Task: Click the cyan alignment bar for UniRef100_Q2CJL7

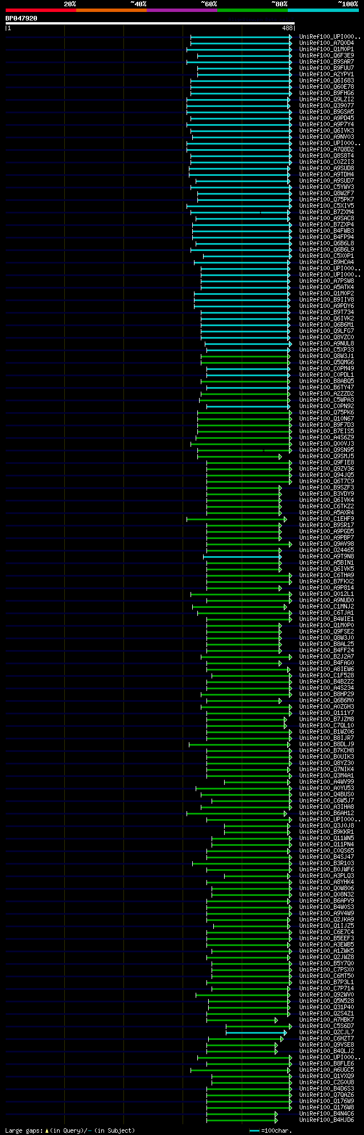Action: 257,1032
